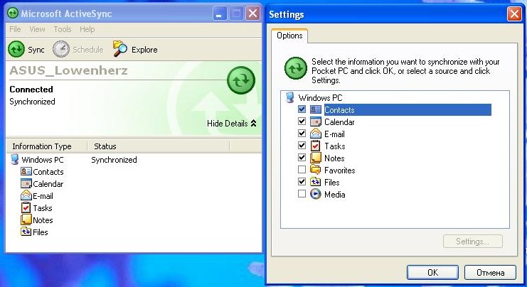Click the Schedule label in toolbar
The width and height of the screenshot is (527, 287).
[88, 50]
